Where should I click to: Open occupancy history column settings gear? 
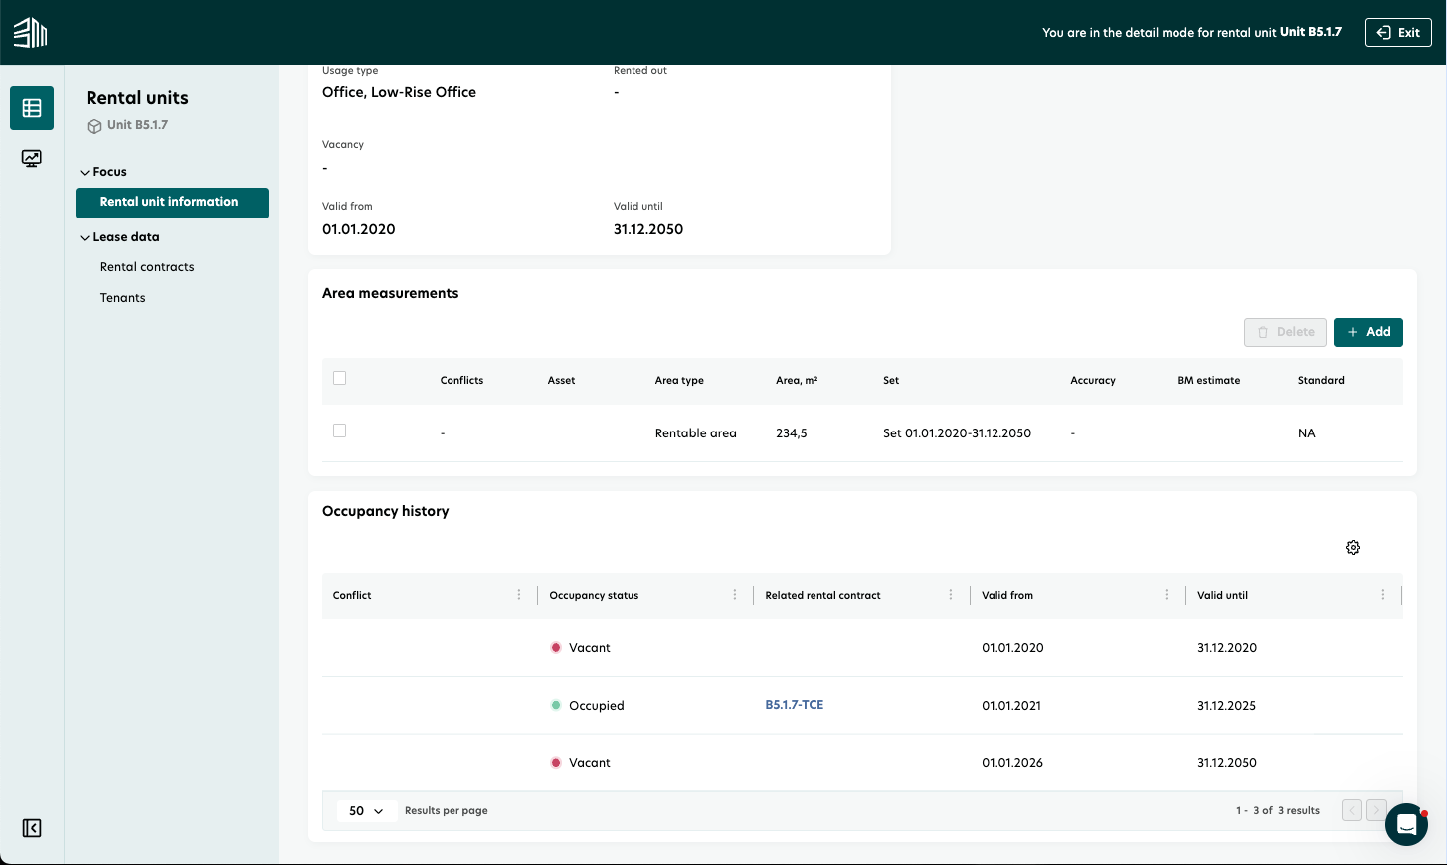pos(1353,548)
